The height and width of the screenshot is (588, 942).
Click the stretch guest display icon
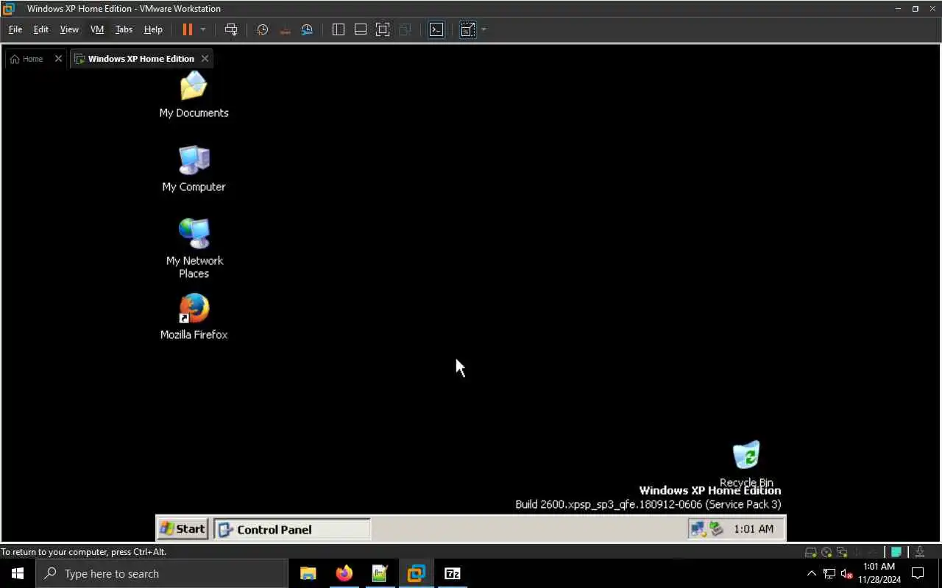click(467, 29)
